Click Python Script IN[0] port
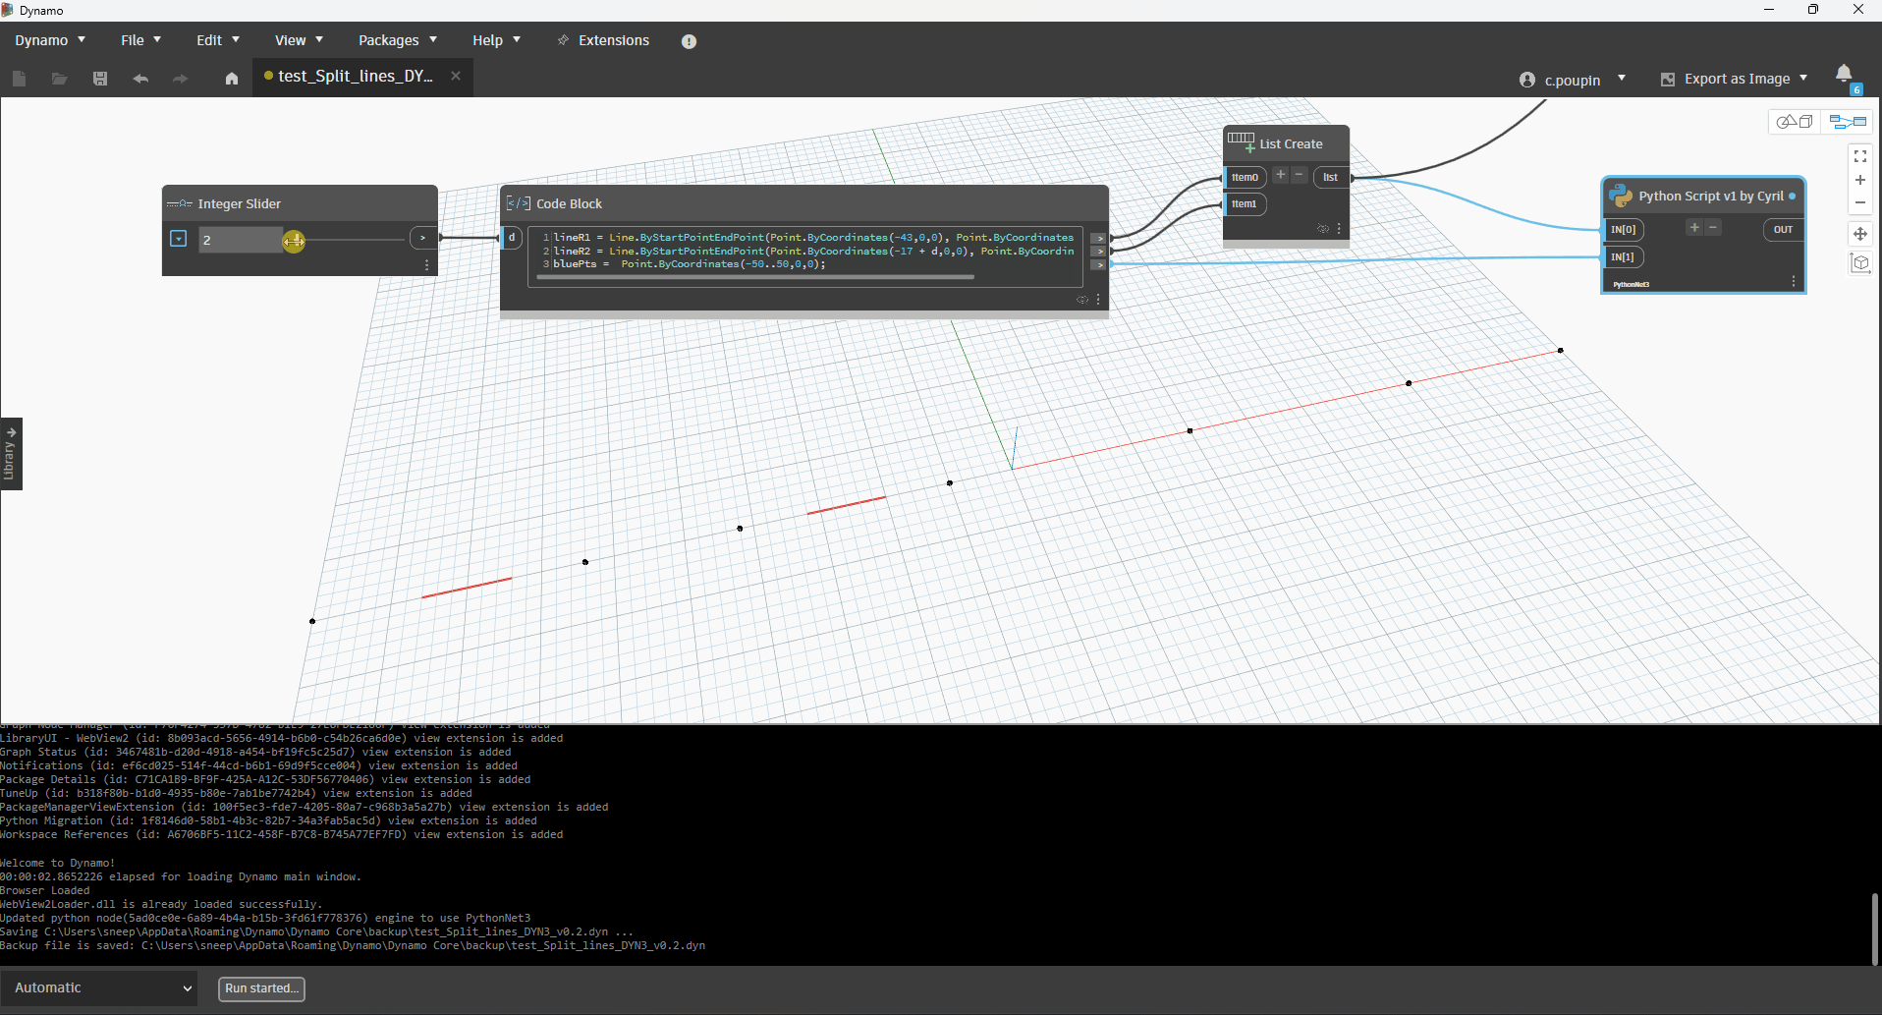 click(1624, 230)
